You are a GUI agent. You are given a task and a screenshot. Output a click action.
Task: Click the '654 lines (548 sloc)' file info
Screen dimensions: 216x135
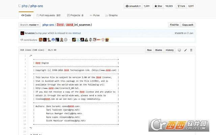pos(32,50)
